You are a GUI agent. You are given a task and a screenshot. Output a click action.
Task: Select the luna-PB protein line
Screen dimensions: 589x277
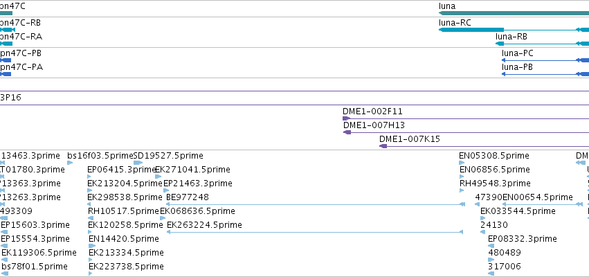pos(545,74)
